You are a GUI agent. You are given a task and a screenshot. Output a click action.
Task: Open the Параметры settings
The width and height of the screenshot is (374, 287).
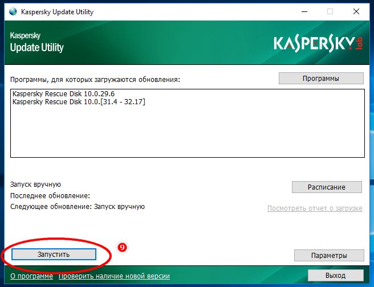329,255
